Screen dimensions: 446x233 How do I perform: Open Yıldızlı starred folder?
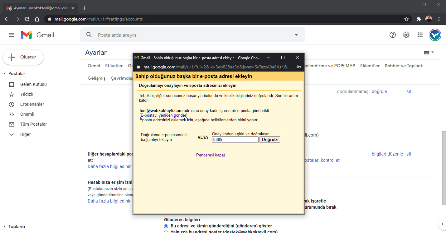tap(27, 94)
